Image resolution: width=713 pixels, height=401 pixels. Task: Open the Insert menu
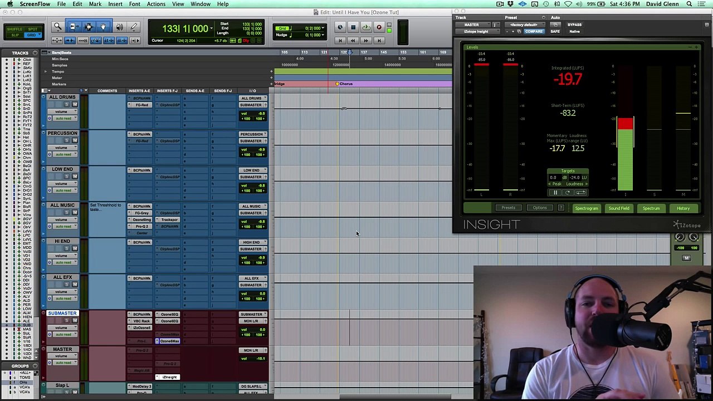(x=115, y=4)
